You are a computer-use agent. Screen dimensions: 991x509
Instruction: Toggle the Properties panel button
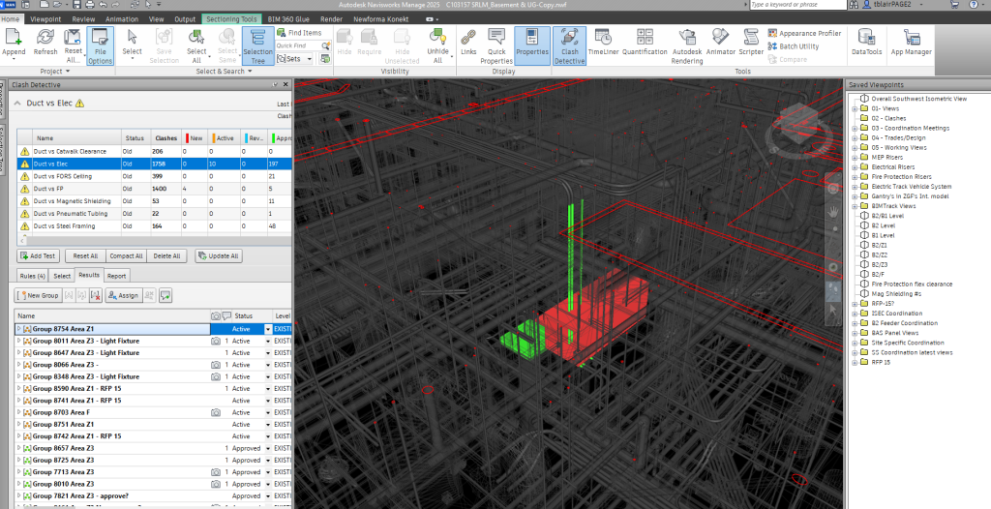click(532, 42)
